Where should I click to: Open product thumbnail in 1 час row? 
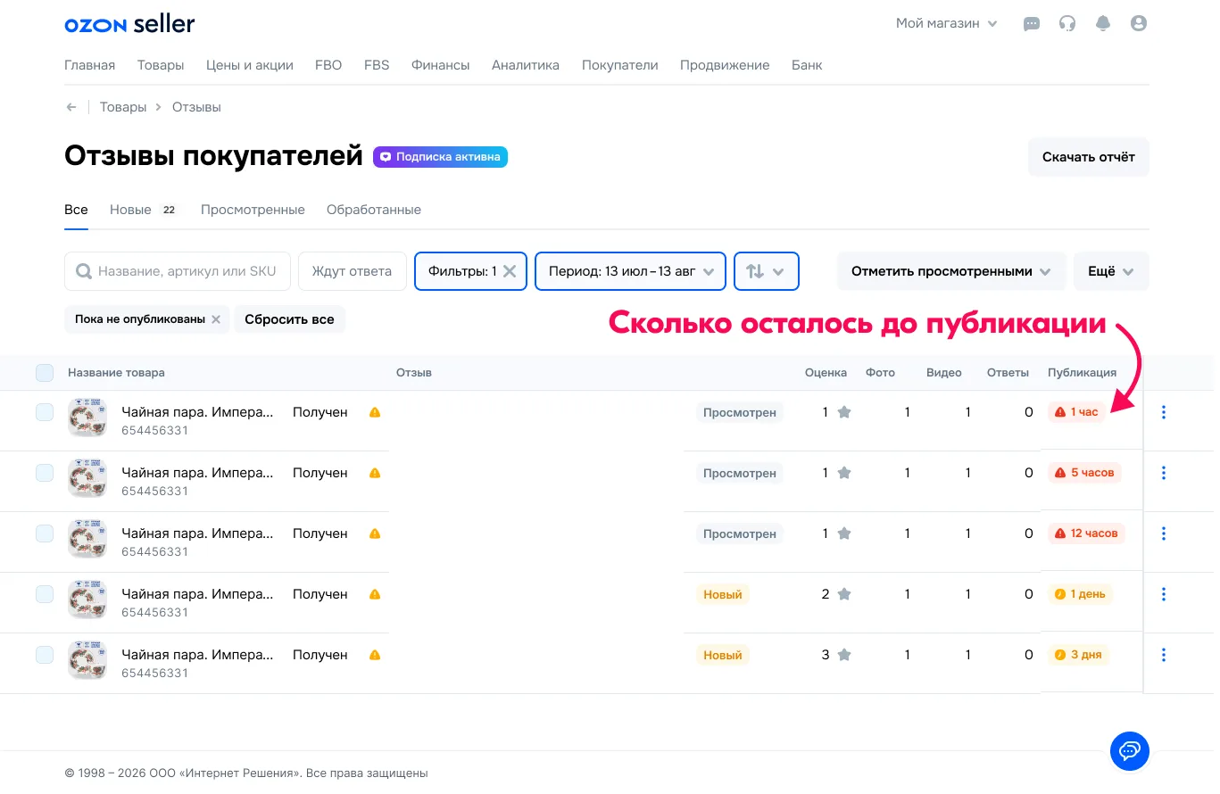(87, 418)
